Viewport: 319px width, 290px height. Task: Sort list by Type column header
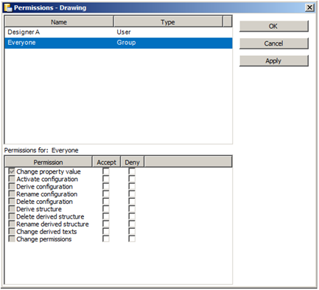coord(168,22)
